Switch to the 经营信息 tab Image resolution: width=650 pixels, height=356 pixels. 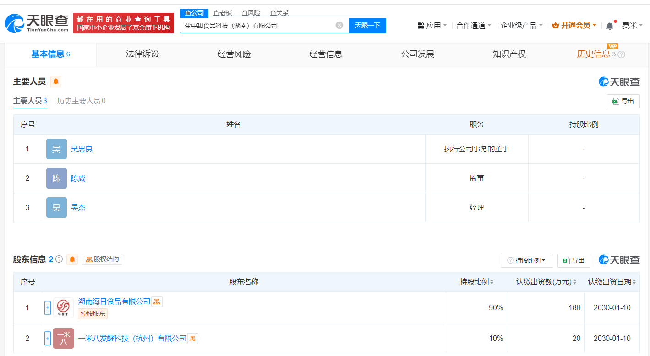point(326,54)
